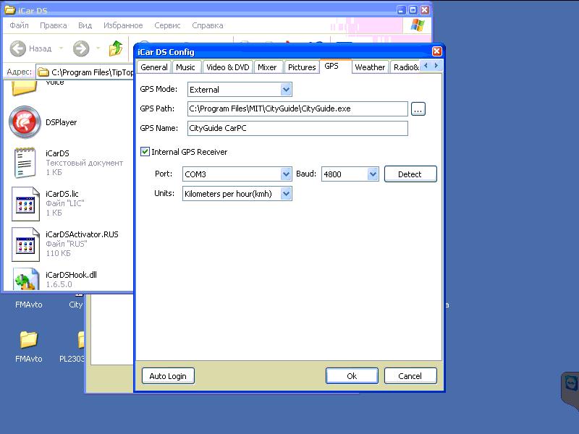Expand the Units dropdown
This screenshot has height=434, width=579.
click(286, 194)
